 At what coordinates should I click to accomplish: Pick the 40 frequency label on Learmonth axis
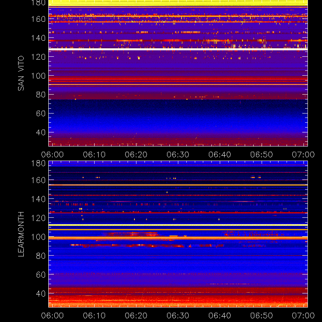(x=41, y=293)
